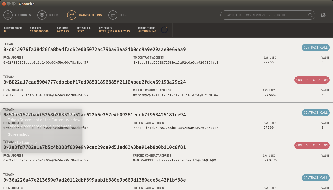Open transaction hash 0x36a226a47e213659...
Image resolution: width=333 pixels, height=190 pixels.
click(x=94, y=180)
